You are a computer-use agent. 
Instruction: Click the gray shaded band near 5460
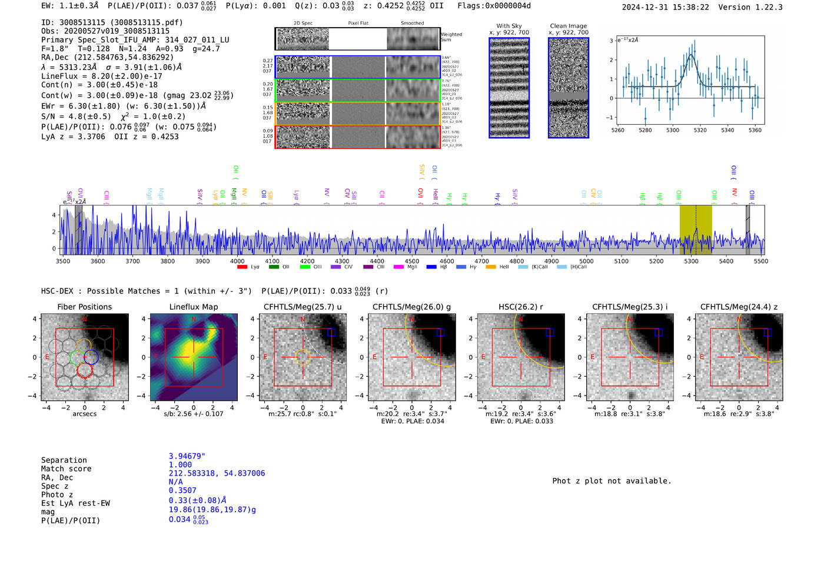click(x=747, y=230)
